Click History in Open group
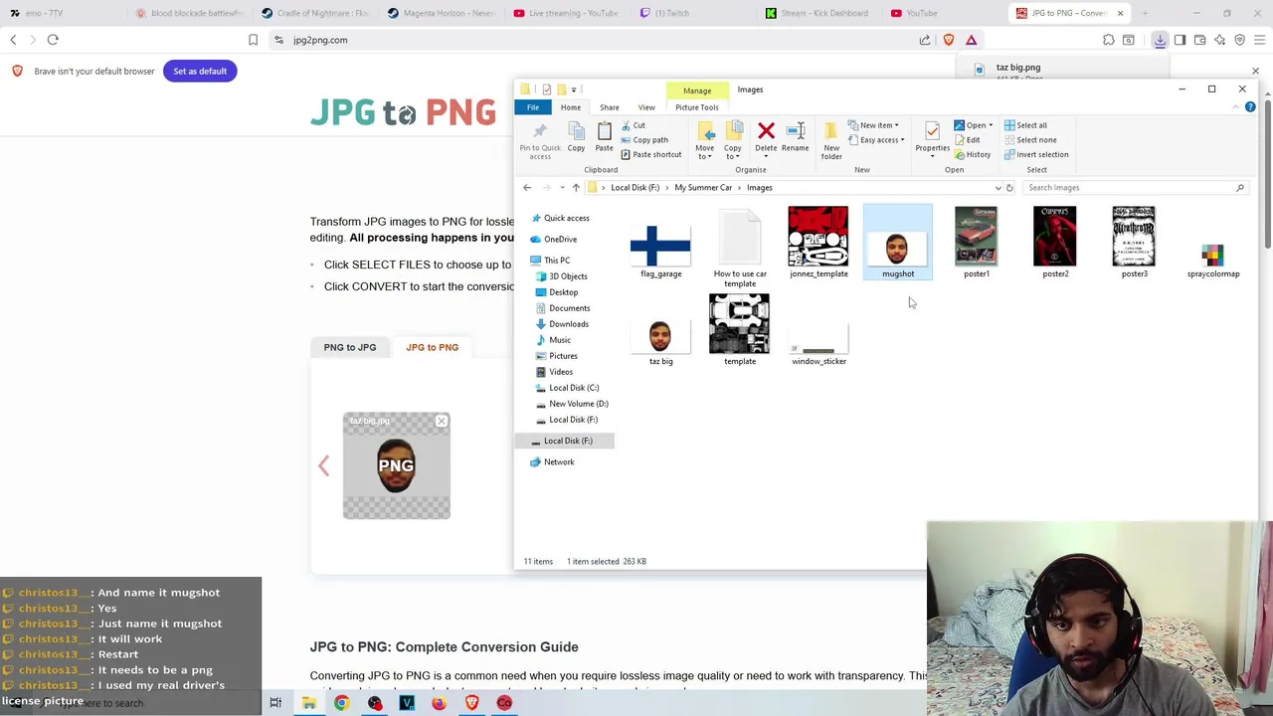This screenshot has width=1273, height=716. 973,154
